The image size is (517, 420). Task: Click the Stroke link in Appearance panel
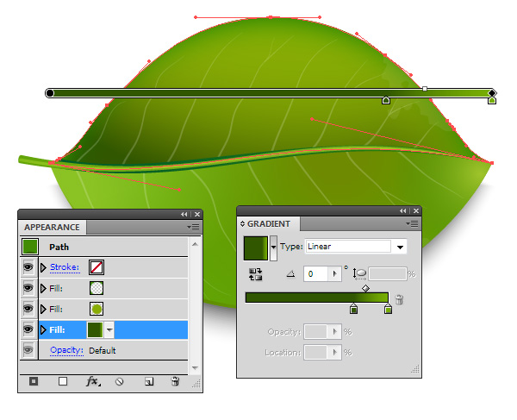click(x=64, y=267)
